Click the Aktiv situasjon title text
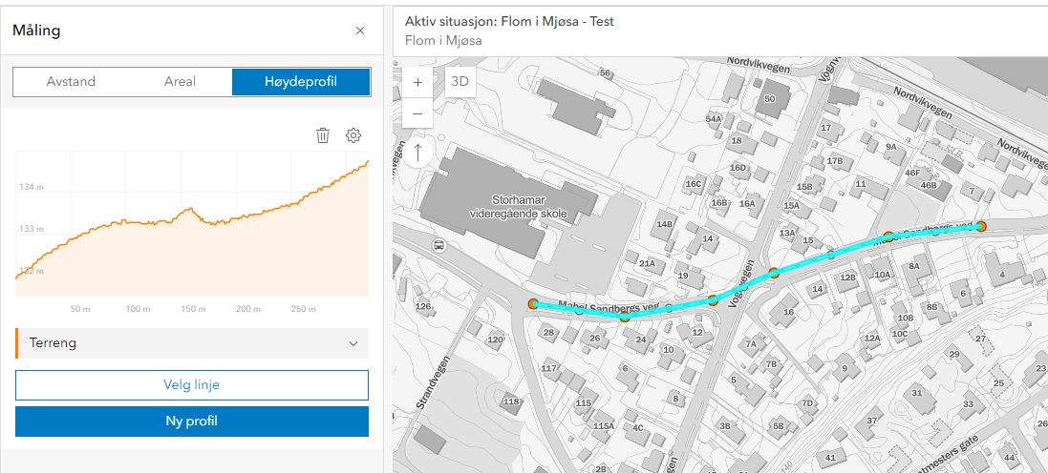The width and height of the screenshot is (1048, 473). pos(509,21)
